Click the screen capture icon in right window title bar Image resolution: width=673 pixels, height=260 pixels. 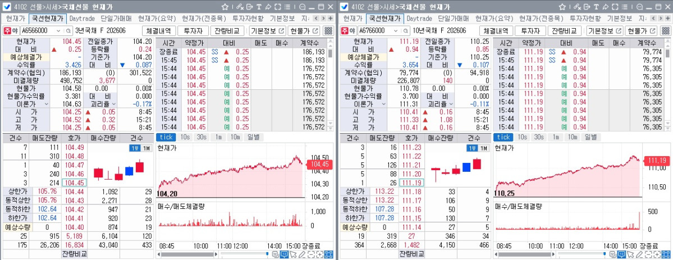[x=615, y=7]
